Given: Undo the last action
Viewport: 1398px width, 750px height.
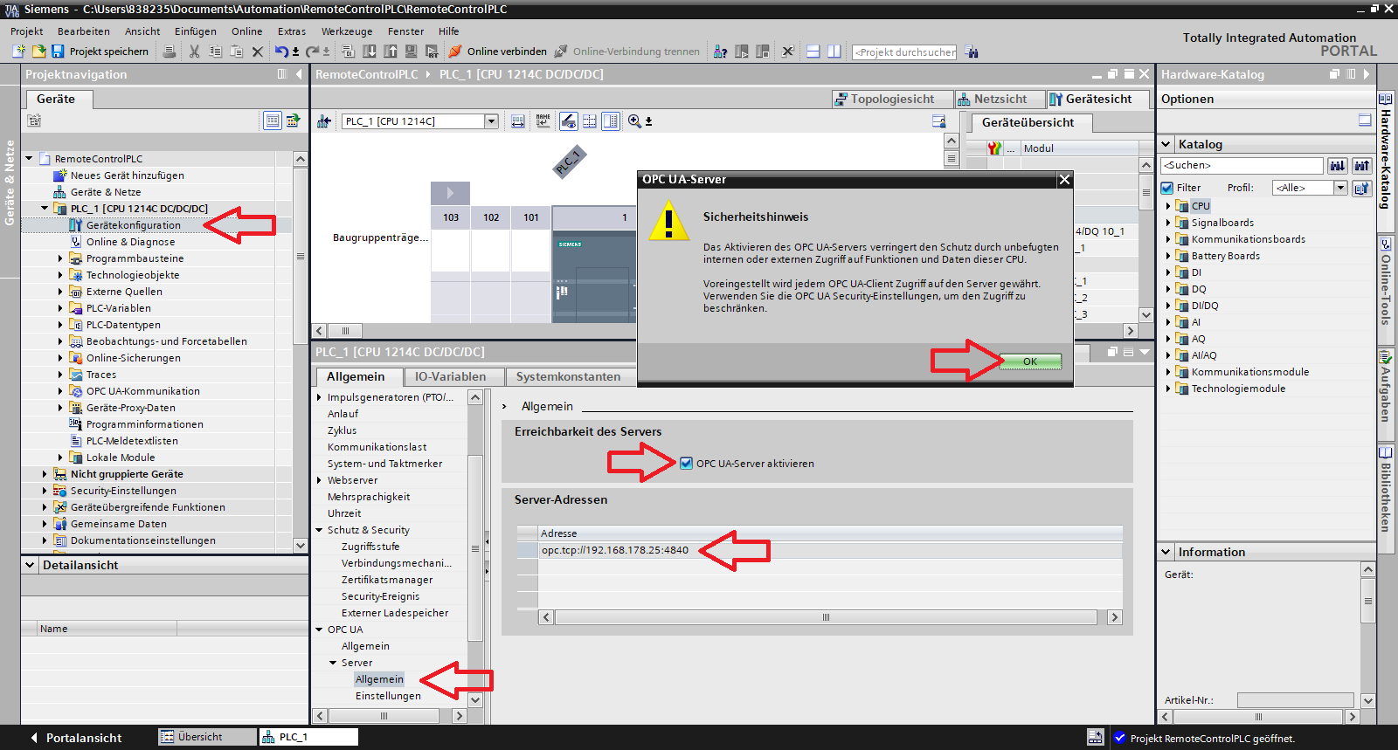Looking at the screenshot, I should pyautogui.click(x=281, y=52).
